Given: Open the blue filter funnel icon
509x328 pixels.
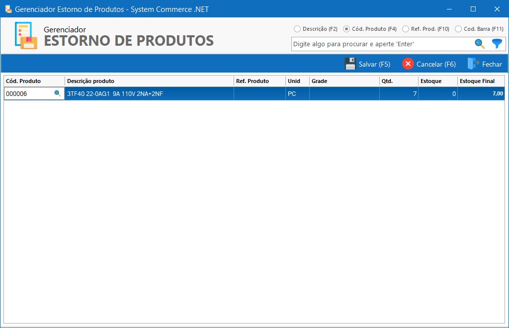Looking at the screenshot, I should coord(496,44).
